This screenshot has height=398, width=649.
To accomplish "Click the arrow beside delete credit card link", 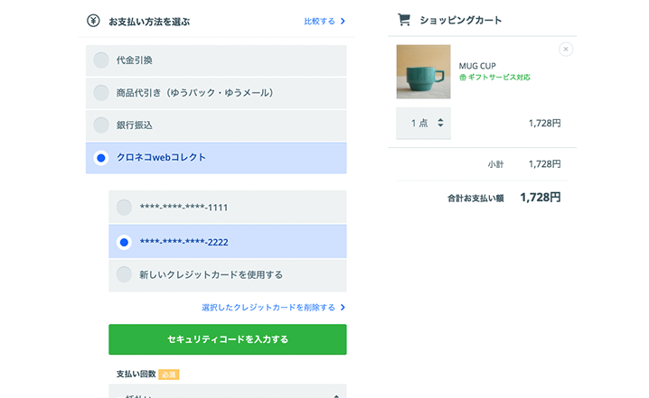I will click(x=343, y=308).
